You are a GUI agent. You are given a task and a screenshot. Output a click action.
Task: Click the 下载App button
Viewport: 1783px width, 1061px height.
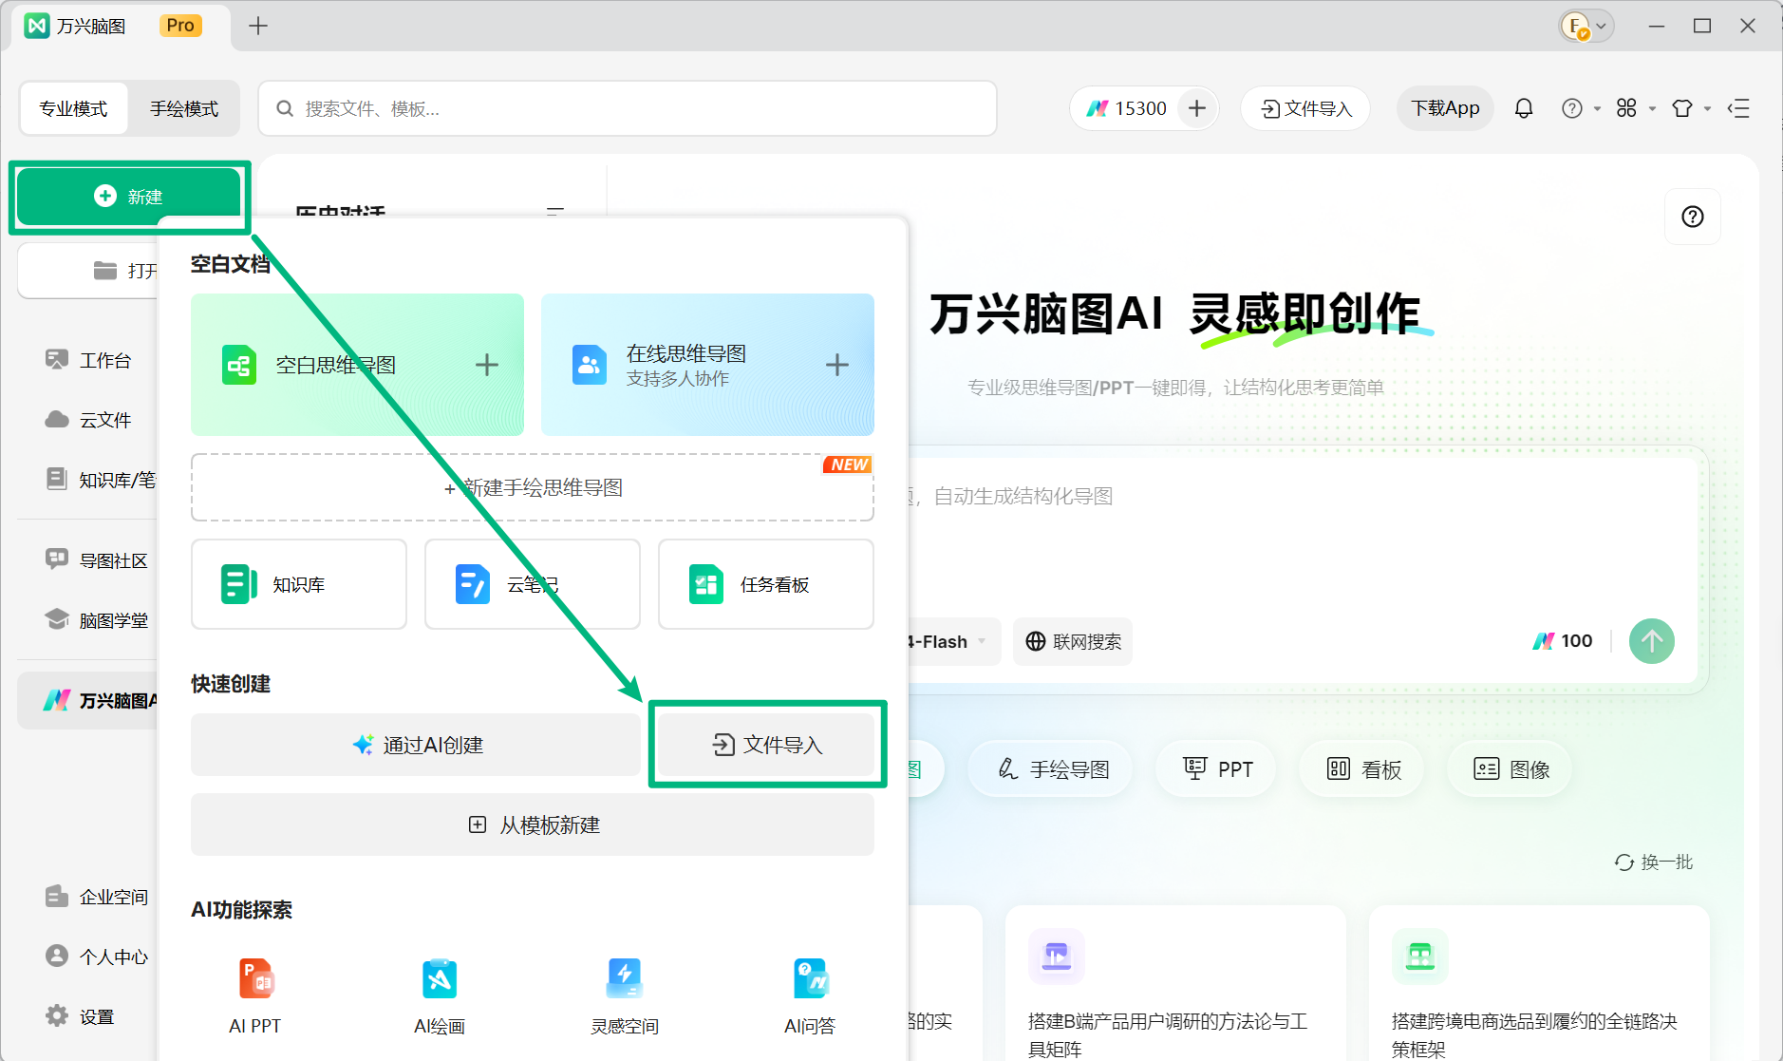[1445, 108]
